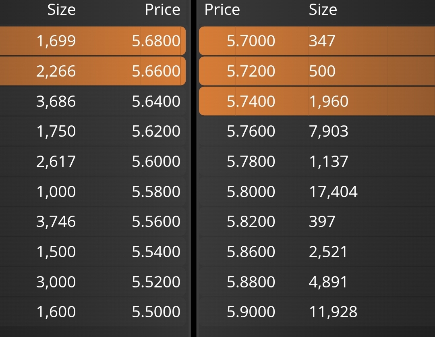Select the bid row priced 5.6600
This screenshot has width=435, height=337.
click(x=93, y=71)
